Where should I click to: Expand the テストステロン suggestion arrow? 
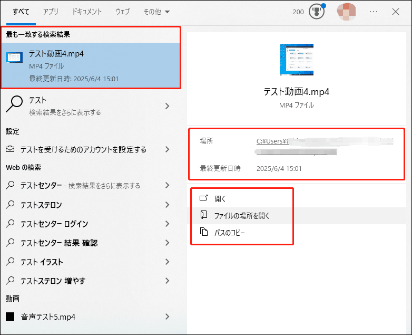[x=167, y=205]
